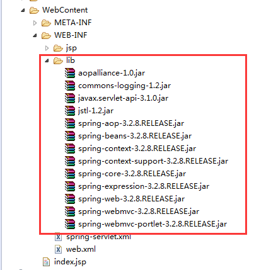Image resolution: width=254 pixels, height=270 pixels.
Task: Select spring-aop-3.2.8.RELEASE.jar file name
Action: (131, 123)
